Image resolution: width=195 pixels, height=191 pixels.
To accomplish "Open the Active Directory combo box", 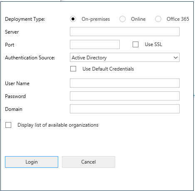I will [x=125, y=57].
